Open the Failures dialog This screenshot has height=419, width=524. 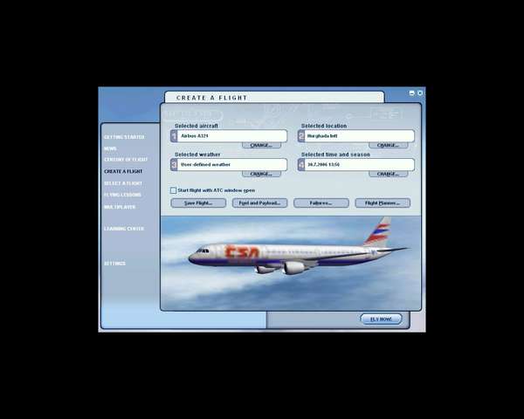(321, 203)
